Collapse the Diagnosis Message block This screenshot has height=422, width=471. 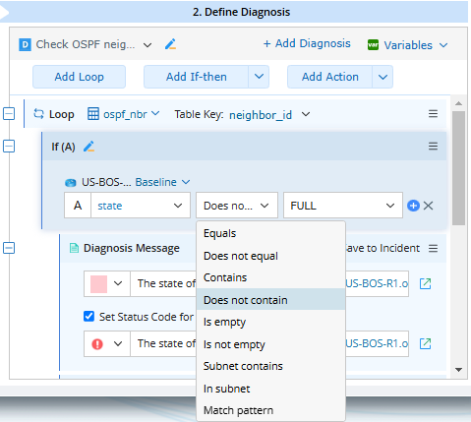pyautogui.click(x=9, y=248)
